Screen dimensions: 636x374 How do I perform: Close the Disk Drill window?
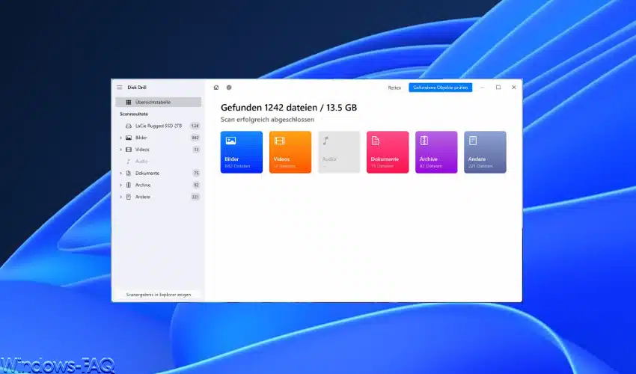pyautogui.click(x=513, y=88)
